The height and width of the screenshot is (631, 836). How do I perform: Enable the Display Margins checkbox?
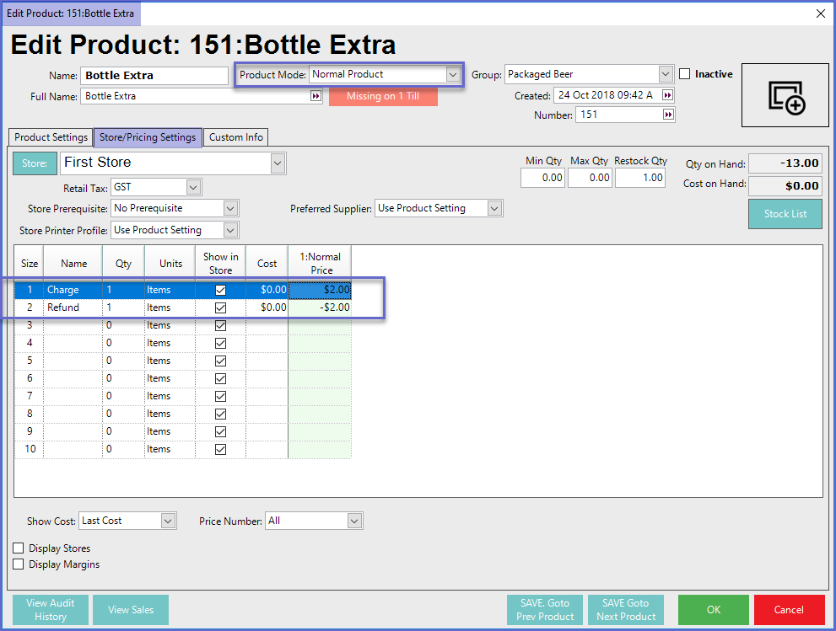[x=19, y=564]
